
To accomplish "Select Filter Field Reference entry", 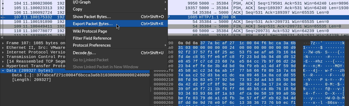I will coord(116,38).
